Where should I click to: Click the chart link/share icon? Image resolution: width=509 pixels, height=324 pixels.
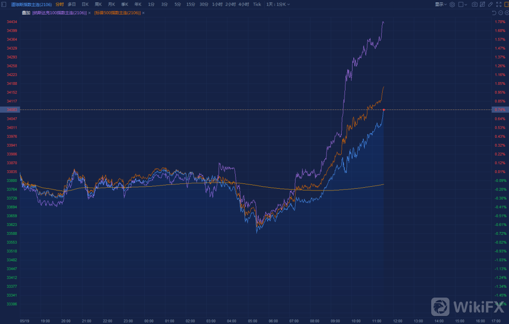pyautogui.click(x=483, y=4)
